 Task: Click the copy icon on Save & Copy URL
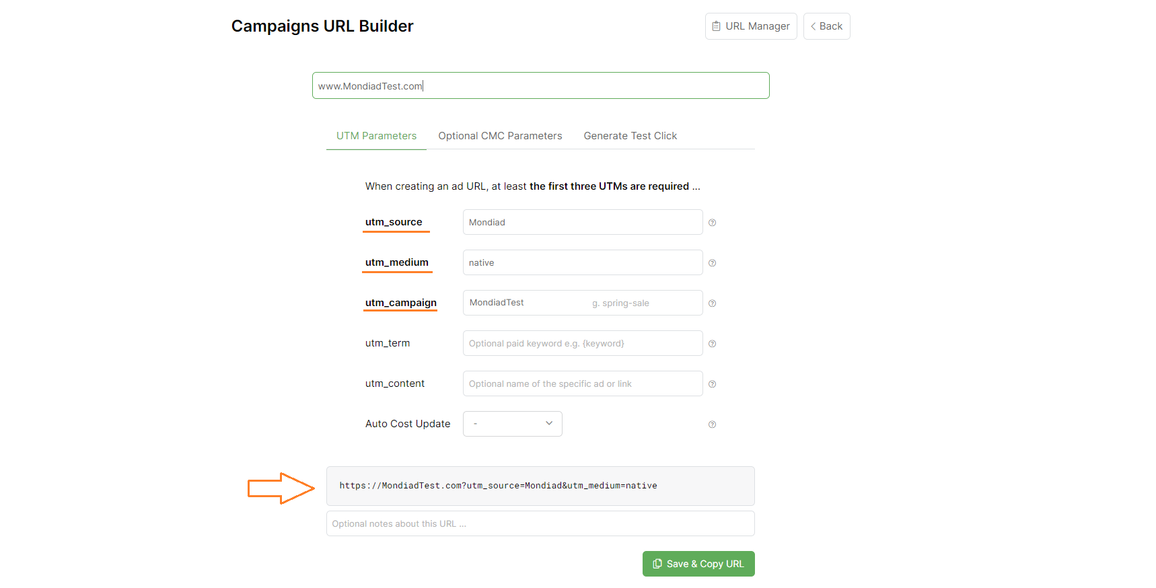657,564
